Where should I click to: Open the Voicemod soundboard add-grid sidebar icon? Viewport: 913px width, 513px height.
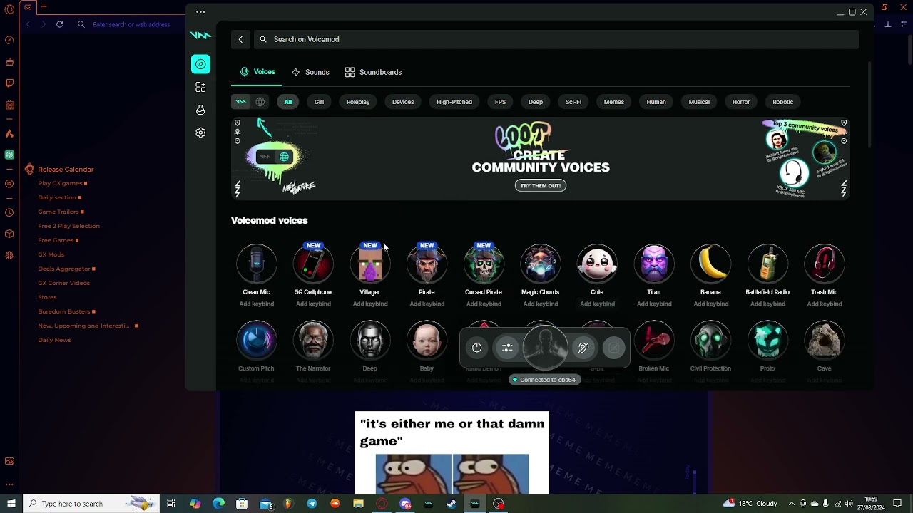(200, 87)
